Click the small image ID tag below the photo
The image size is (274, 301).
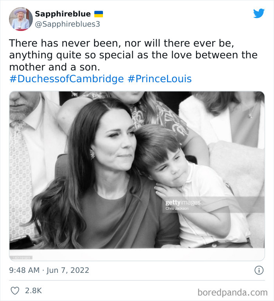pyautogui.click(x=22, y=257)
